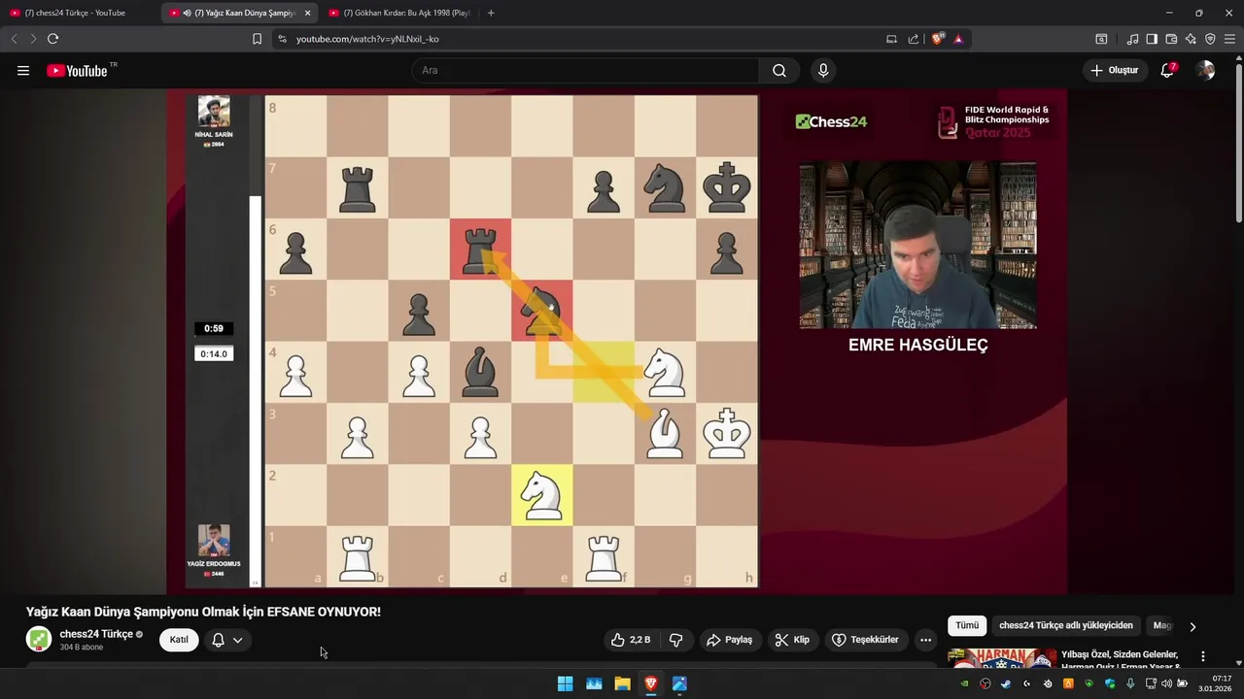Open the notification preference dropdown next to Katıl
1244x699 pixels.
(x=227, y=640)
